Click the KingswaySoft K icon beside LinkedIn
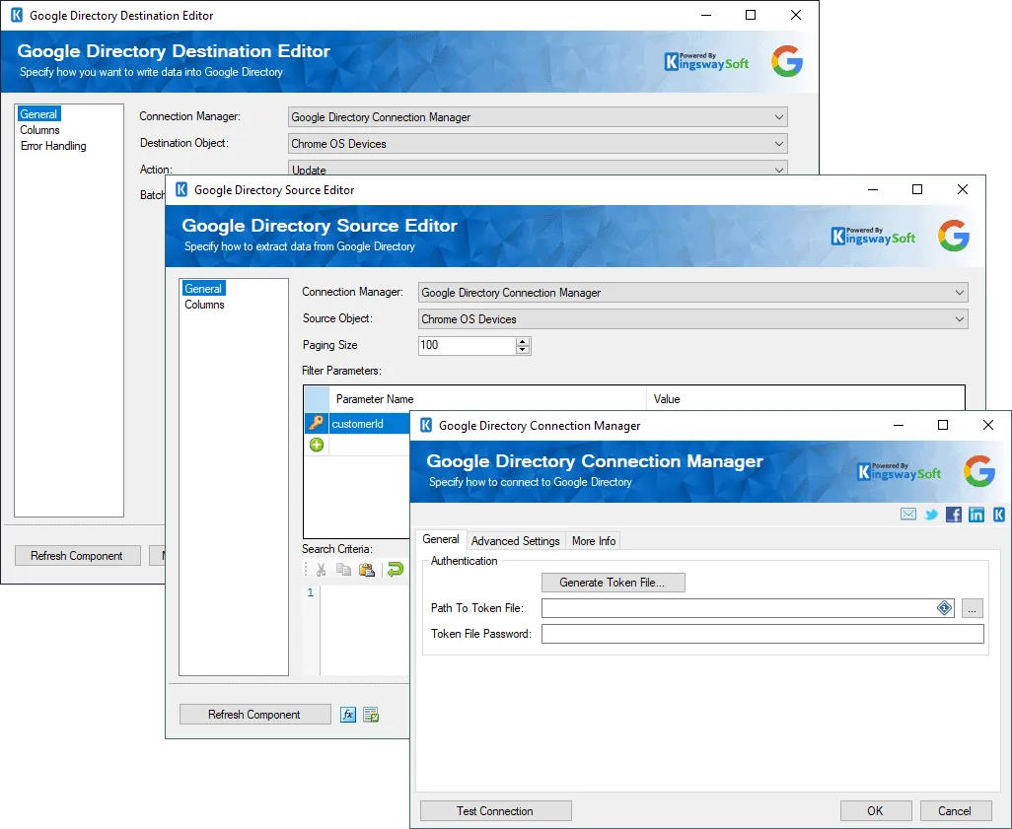This screenshot has height=829, width=1012. 998,515
